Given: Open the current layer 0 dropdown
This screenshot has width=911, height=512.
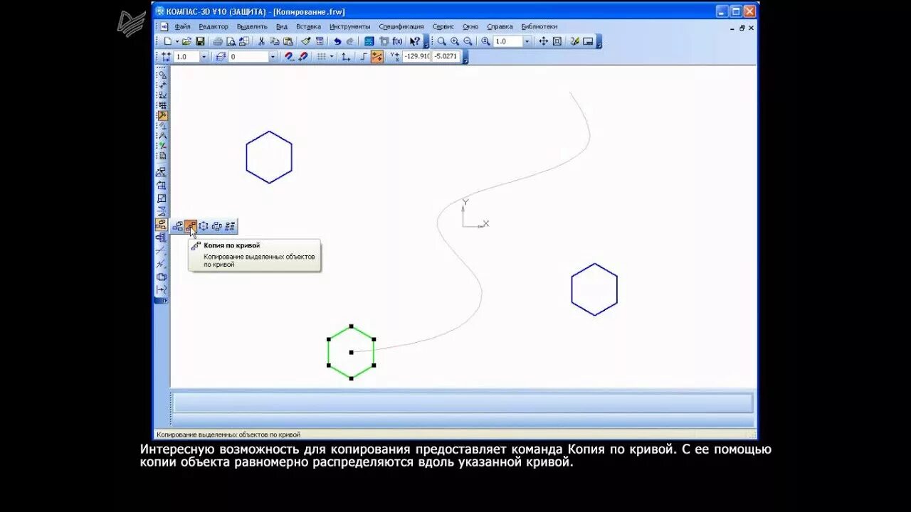Looking at the screenshot, I should (272, 56).
